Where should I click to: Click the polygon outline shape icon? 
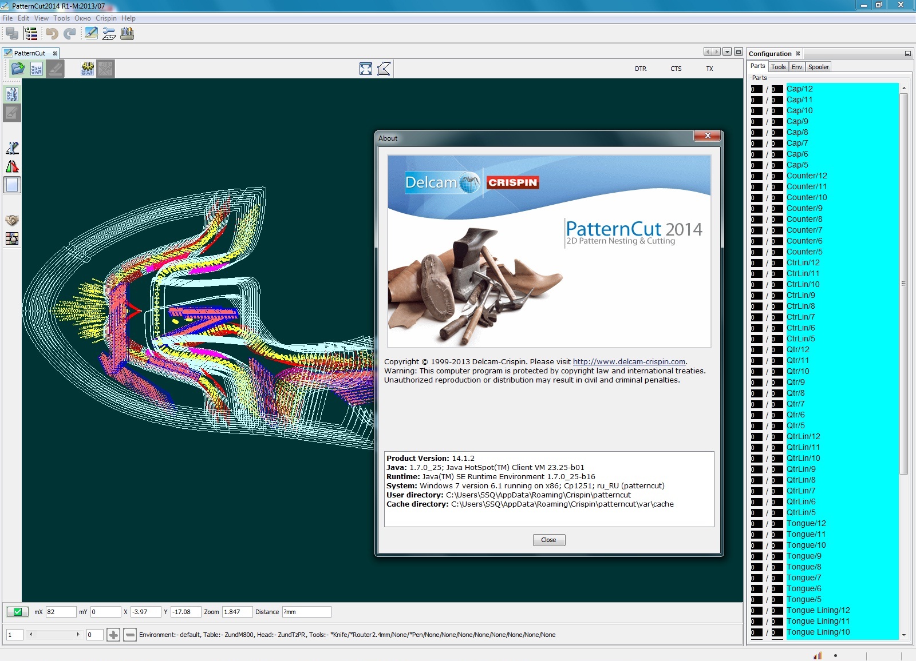(x=384, y=69)
